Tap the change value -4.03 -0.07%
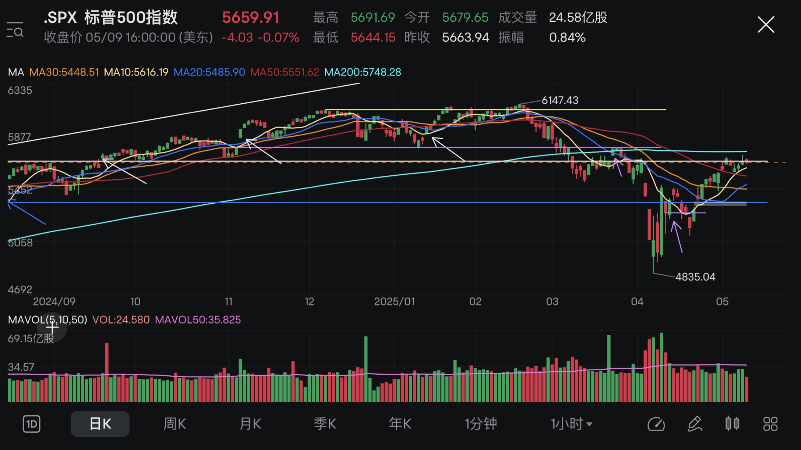This screenshot has height=450, width=801. coord(260,37)
